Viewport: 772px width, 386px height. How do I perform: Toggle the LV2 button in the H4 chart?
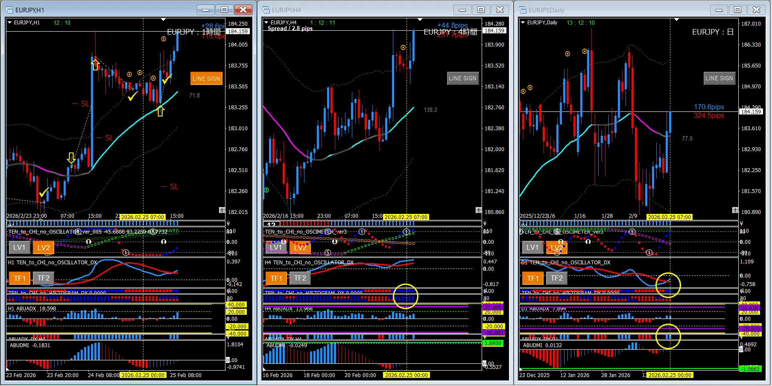[300, 247]
